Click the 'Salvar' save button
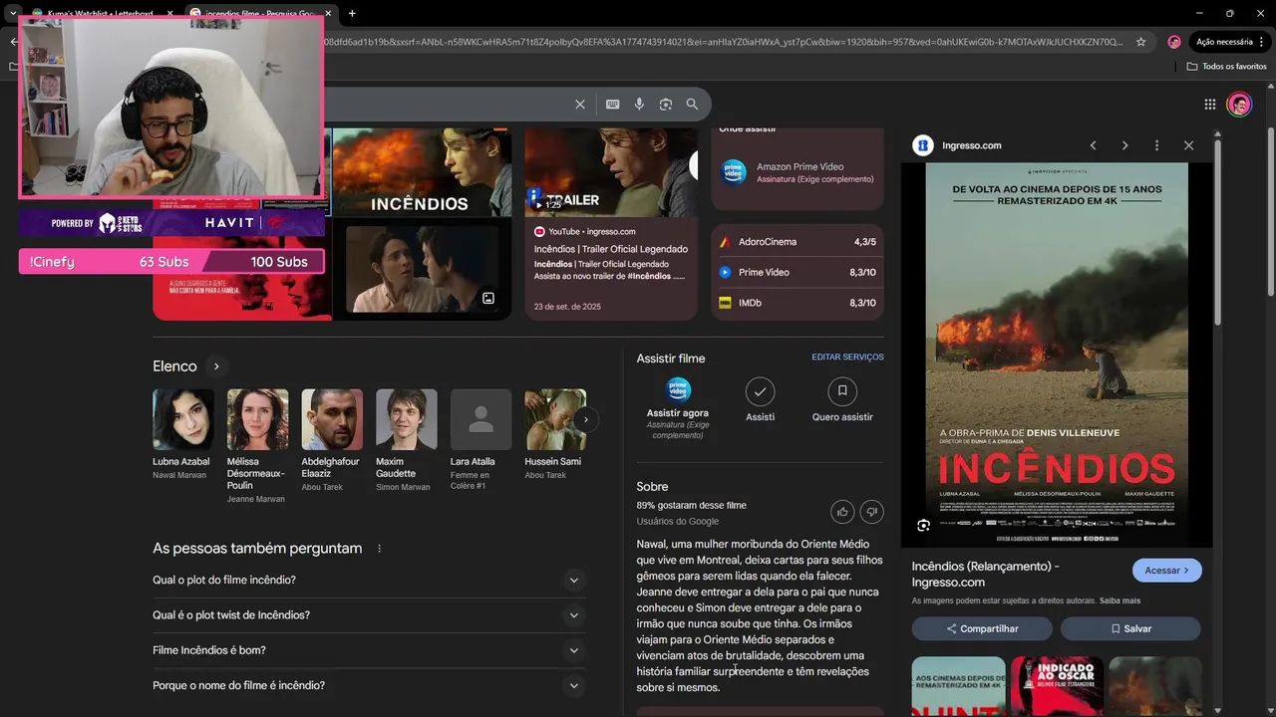 pos(1130,628)
